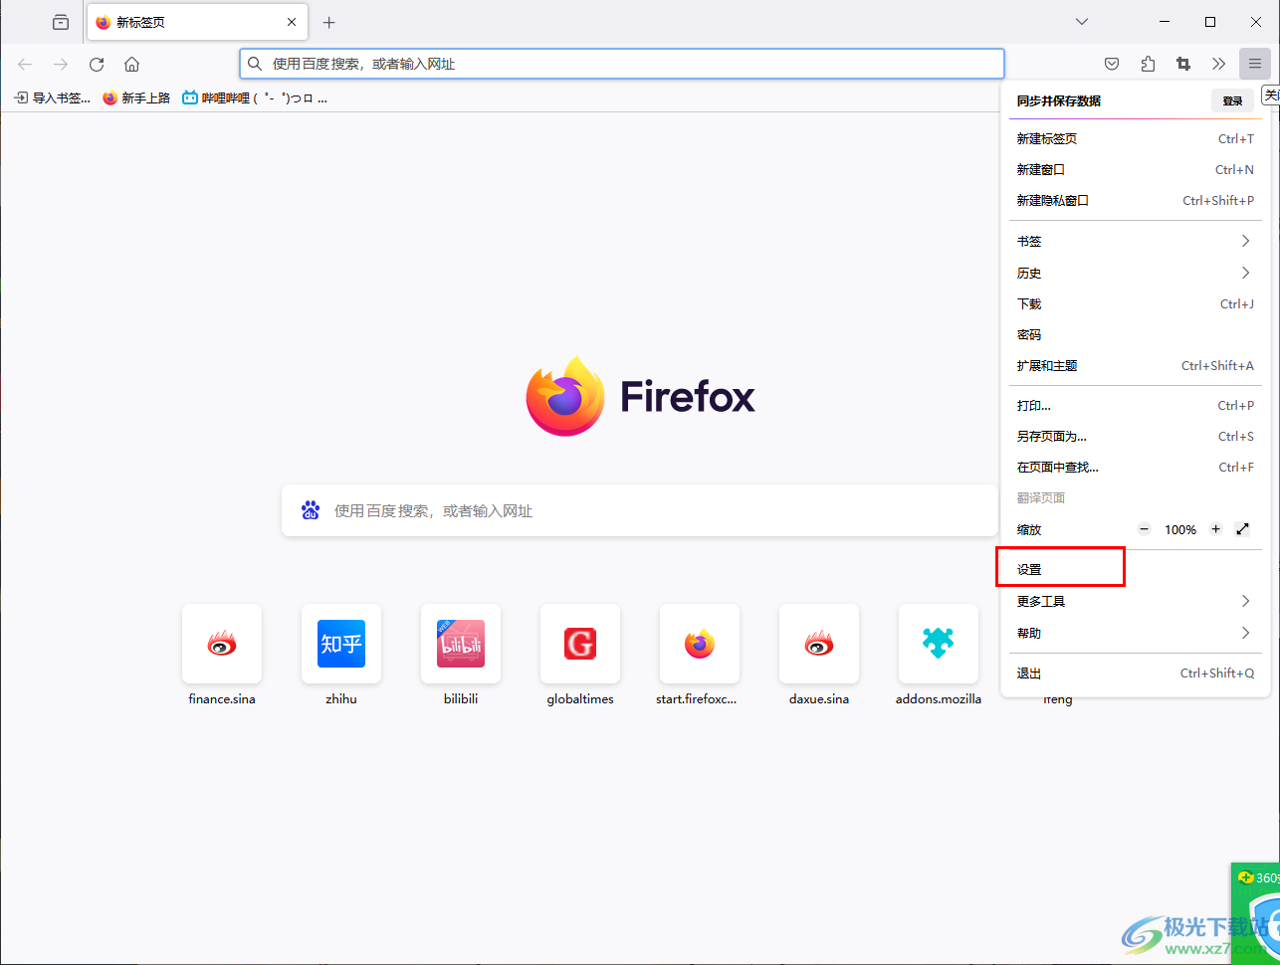Click 同步并保存数据 header

click(x=1058, y=100)
